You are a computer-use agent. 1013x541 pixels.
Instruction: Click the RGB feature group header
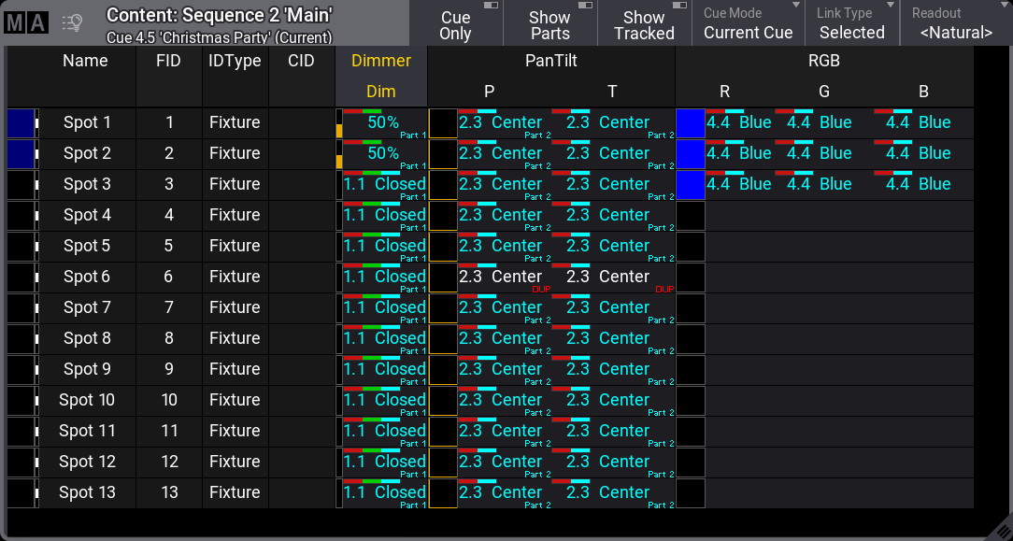pos(823,61)
